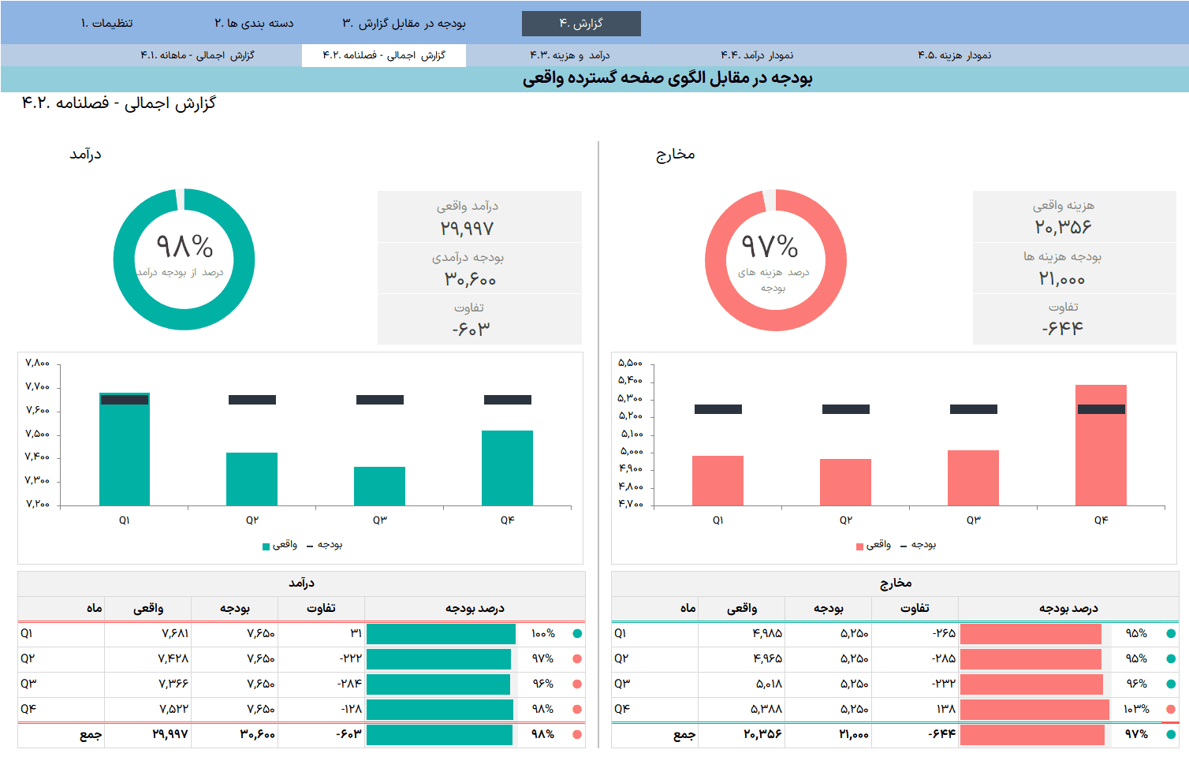This screenshot has width=1189, height=757.
Task: Click the expenses Q2 progress bar
Action: click(1031, 659)
